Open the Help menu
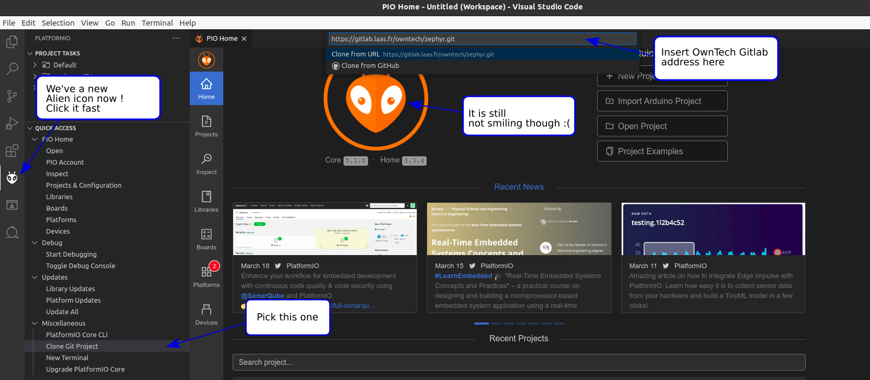Screen dimensions: 870x380 [188, 23]
